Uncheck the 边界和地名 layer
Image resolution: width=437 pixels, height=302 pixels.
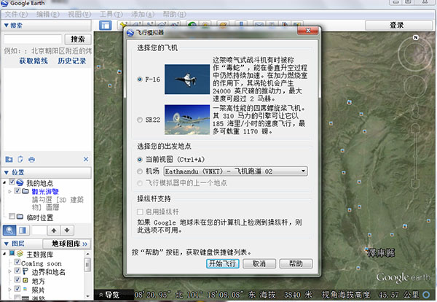(16, 270)
